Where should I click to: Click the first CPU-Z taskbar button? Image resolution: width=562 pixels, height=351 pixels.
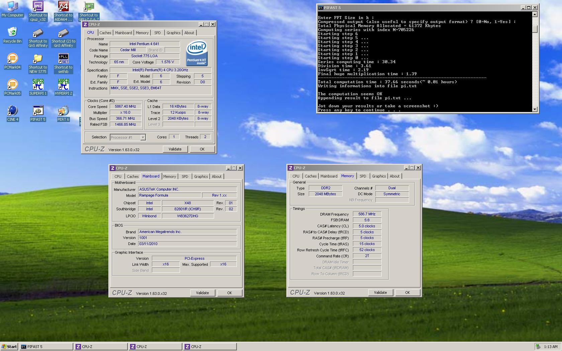coord(101,347)
